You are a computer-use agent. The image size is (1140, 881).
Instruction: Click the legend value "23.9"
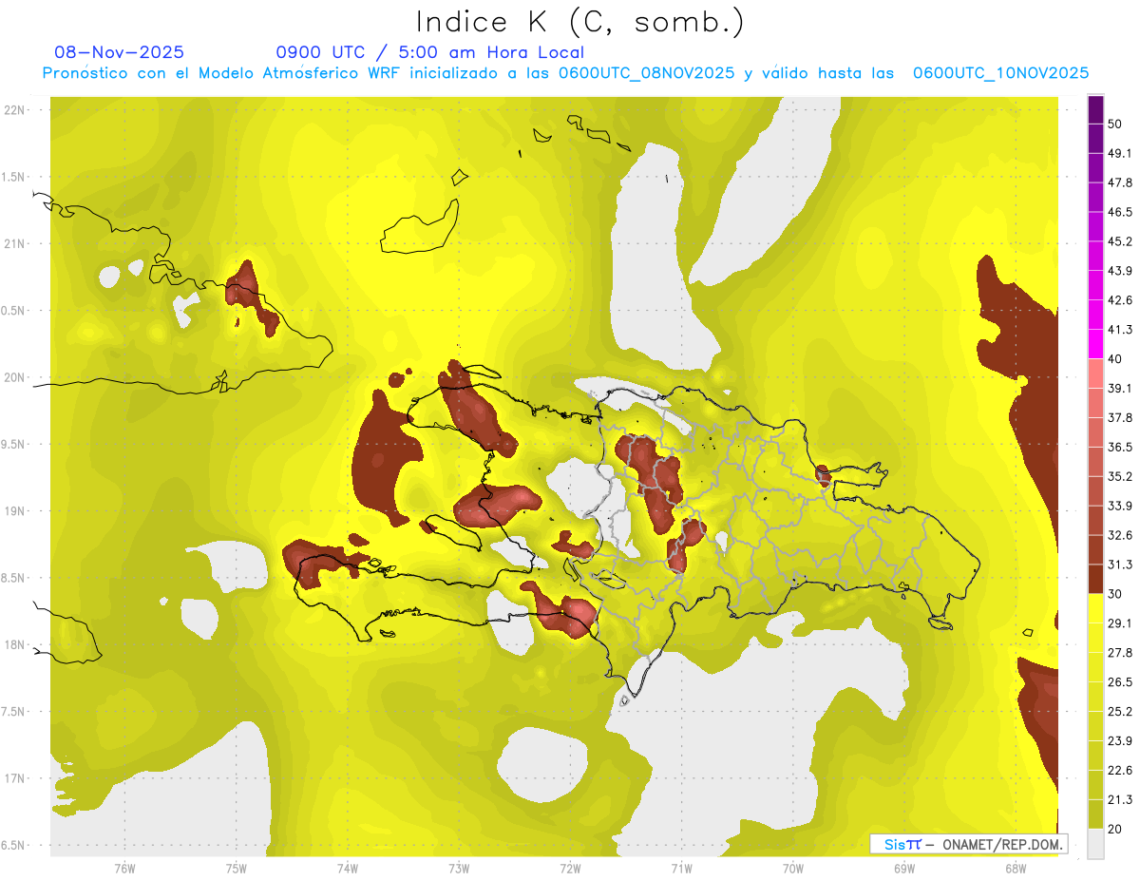click(1120, 741)
